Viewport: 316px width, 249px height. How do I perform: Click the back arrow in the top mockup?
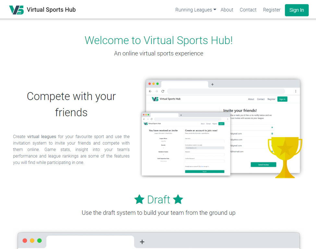(x=150, y=91)
